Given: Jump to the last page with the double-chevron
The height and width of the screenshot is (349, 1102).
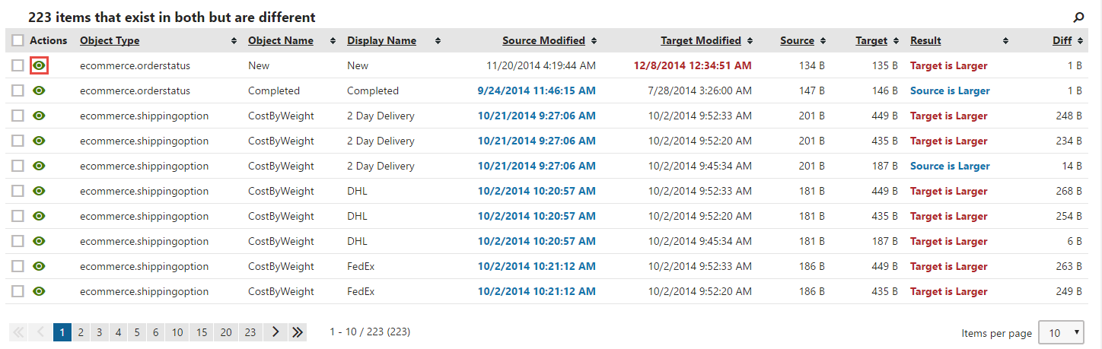Looking at the screenshot, I should point(297,332).
